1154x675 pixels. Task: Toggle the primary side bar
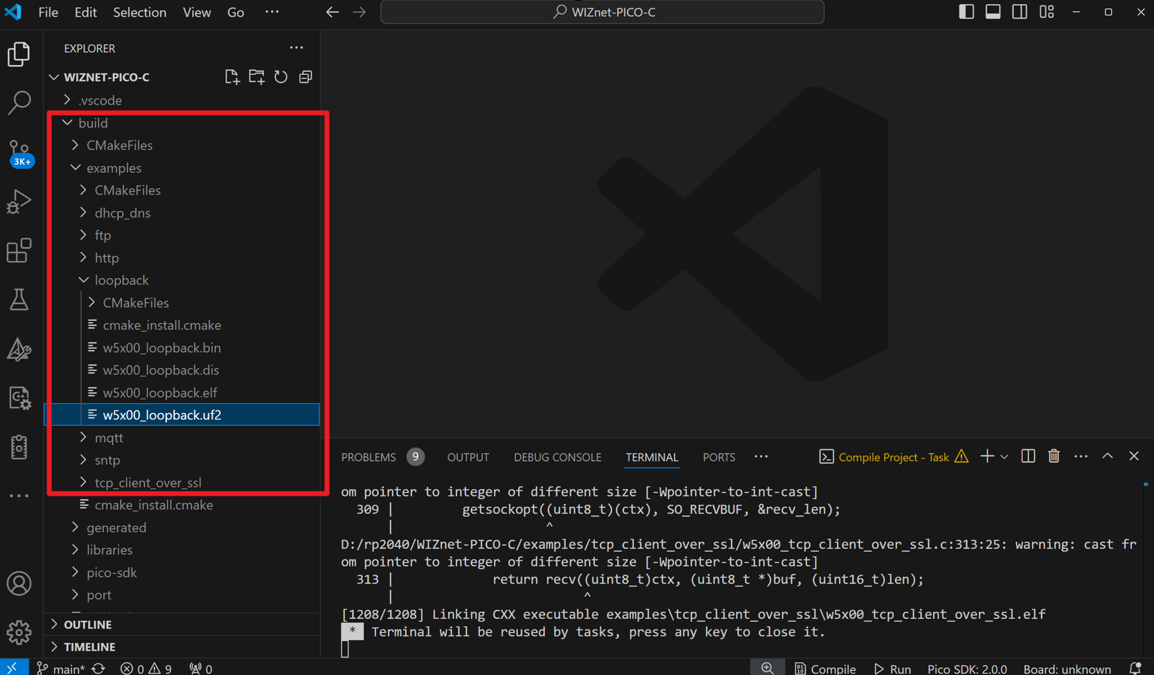pyautogui.click(x=966, y=12)
